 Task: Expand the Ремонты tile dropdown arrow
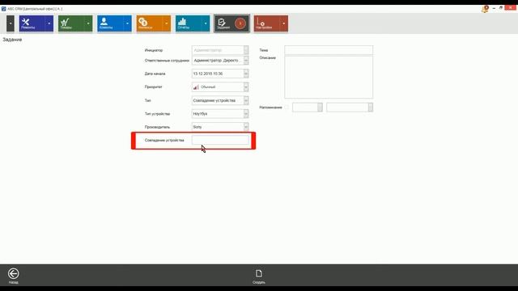point(49,23)
